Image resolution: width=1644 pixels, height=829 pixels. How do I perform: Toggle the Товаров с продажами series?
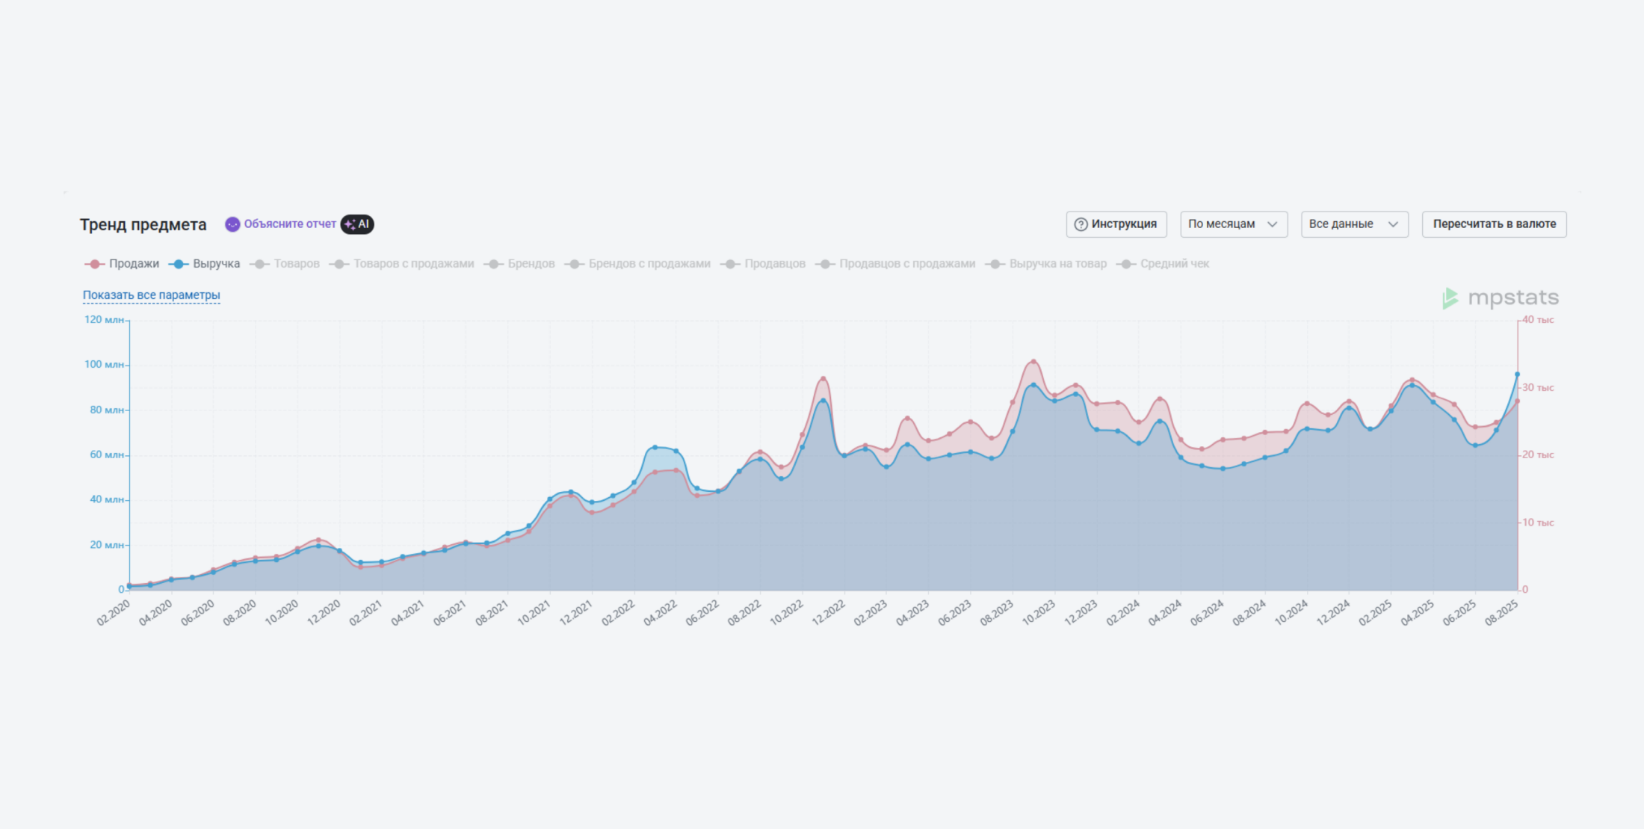tap(412, 264)
